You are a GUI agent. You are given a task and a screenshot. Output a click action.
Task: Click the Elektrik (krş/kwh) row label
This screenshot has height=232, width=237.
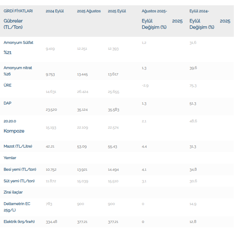coord(19,221)
